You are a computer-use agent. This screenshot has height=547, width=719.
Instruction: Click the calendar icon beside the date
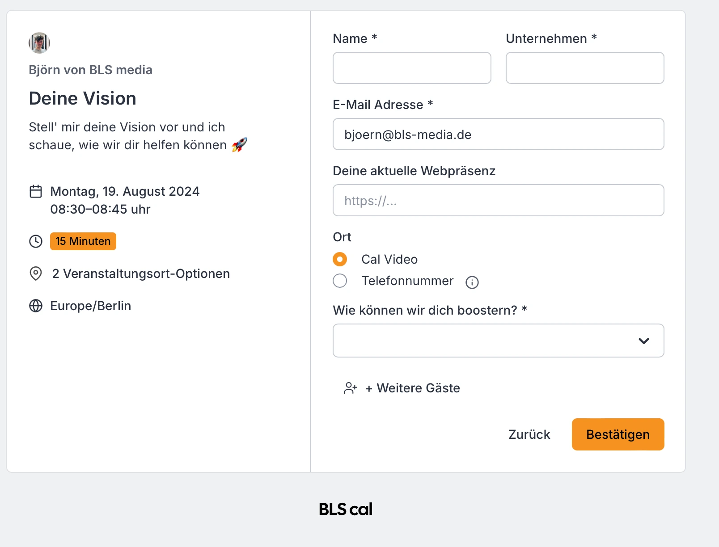pos(36,191)
